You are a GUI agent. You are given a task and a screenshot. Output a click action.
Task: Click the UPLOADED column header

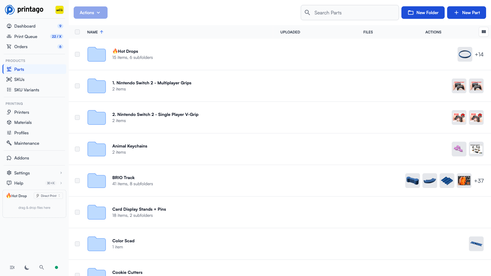[x=290, y=32]
